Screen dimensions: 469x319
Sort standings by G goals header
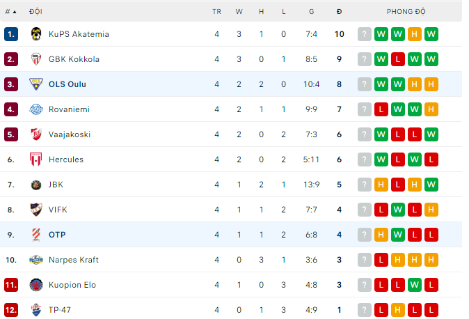311,12
